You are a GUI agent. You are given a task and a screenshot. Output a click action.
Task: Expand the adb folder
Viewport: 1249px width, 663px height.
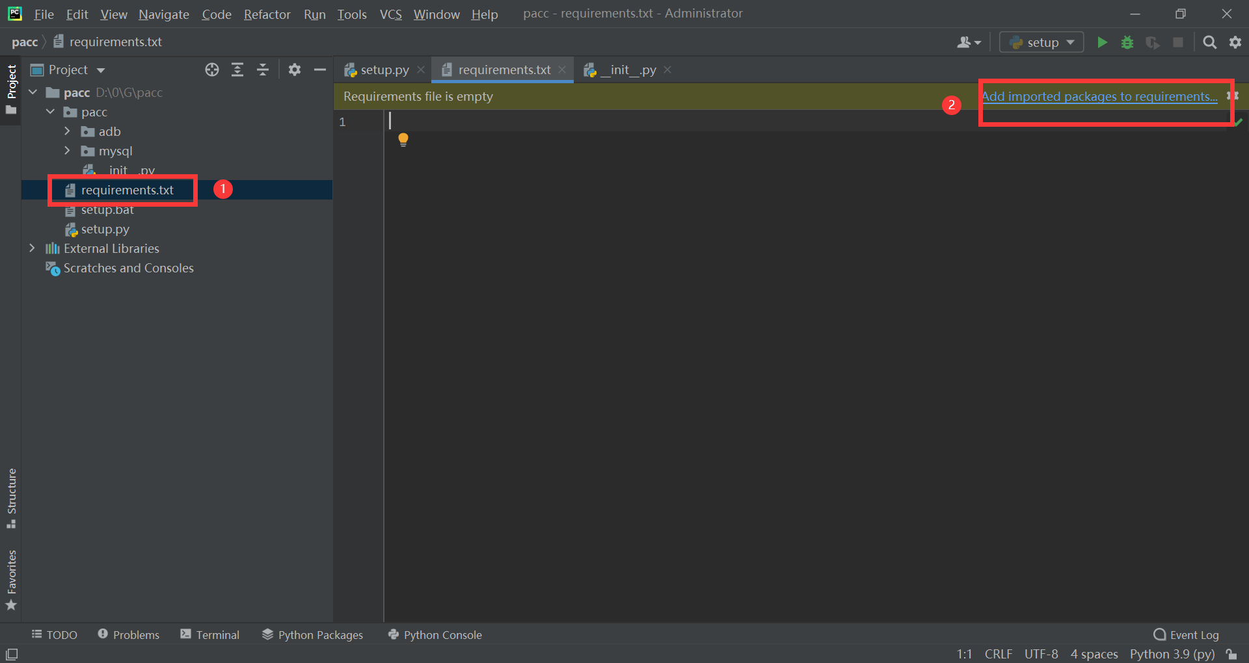point(67,131)
